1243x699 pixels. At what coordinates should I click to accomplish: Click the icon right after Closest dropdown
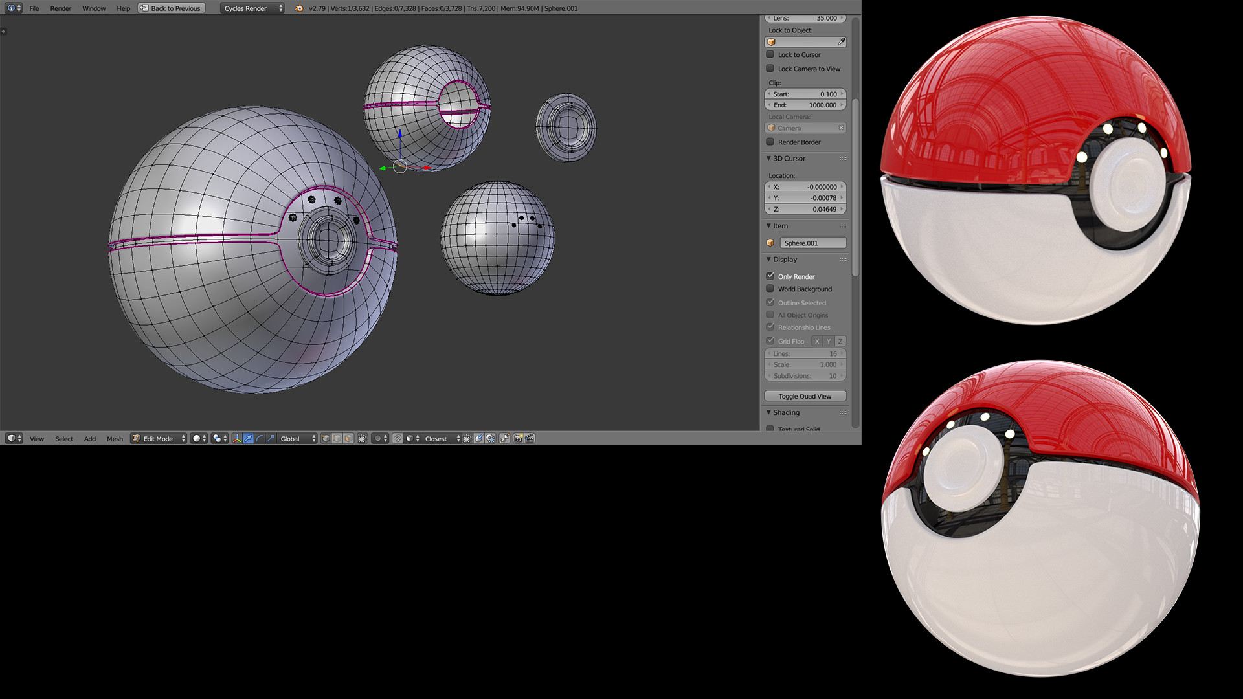467,439
